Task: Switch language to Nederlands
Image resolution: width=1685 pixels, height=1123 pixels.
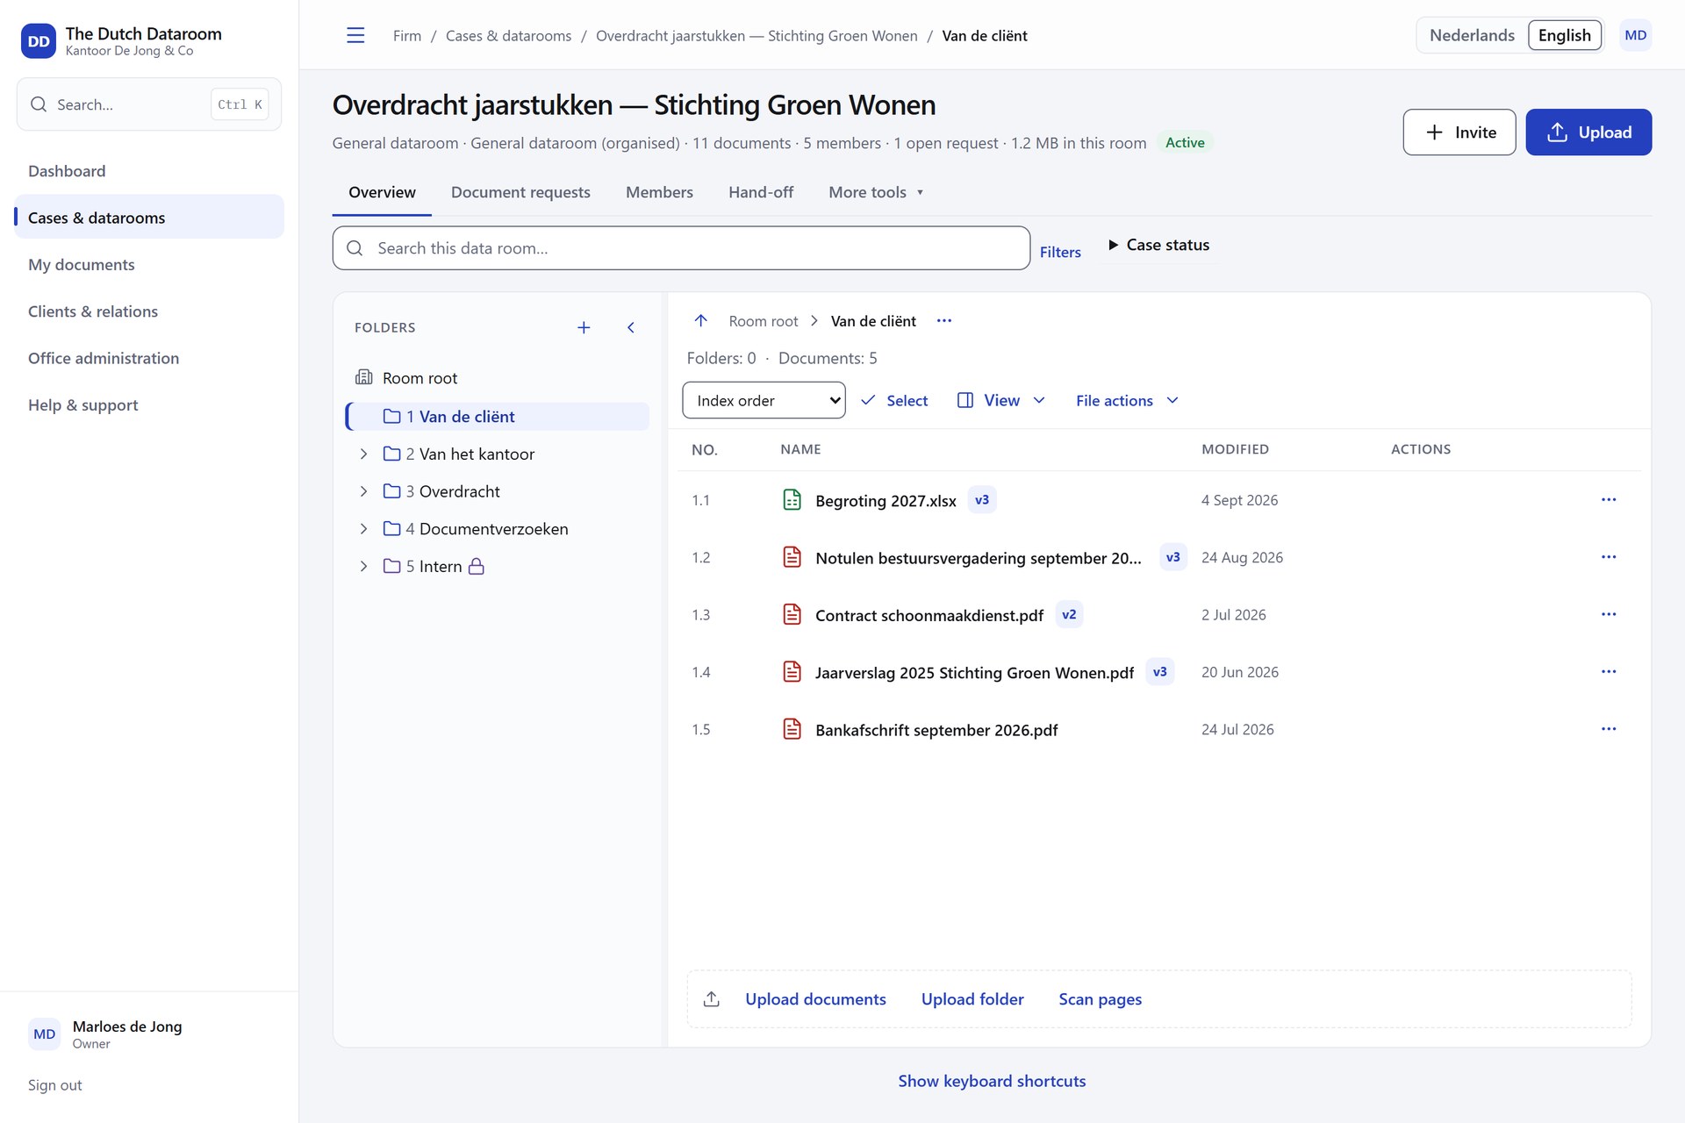Action: coord(1472,35)
